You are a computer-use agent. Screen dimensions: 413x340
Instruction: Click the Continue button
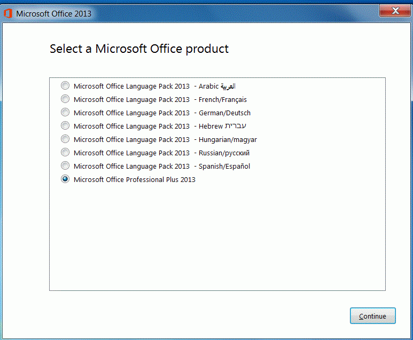[x=373, y=316]
